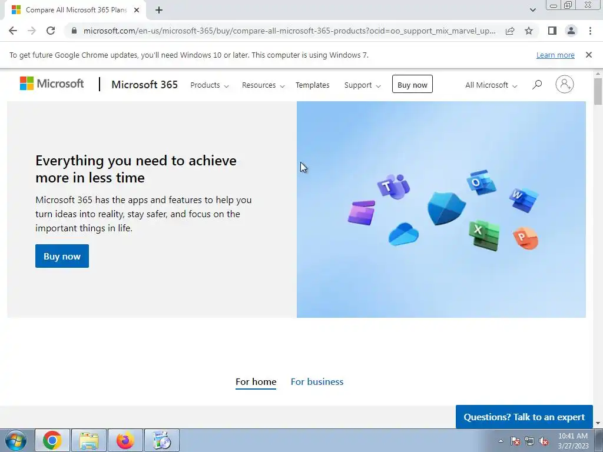Click the browser forward arrow

click(x=32, y=31)
